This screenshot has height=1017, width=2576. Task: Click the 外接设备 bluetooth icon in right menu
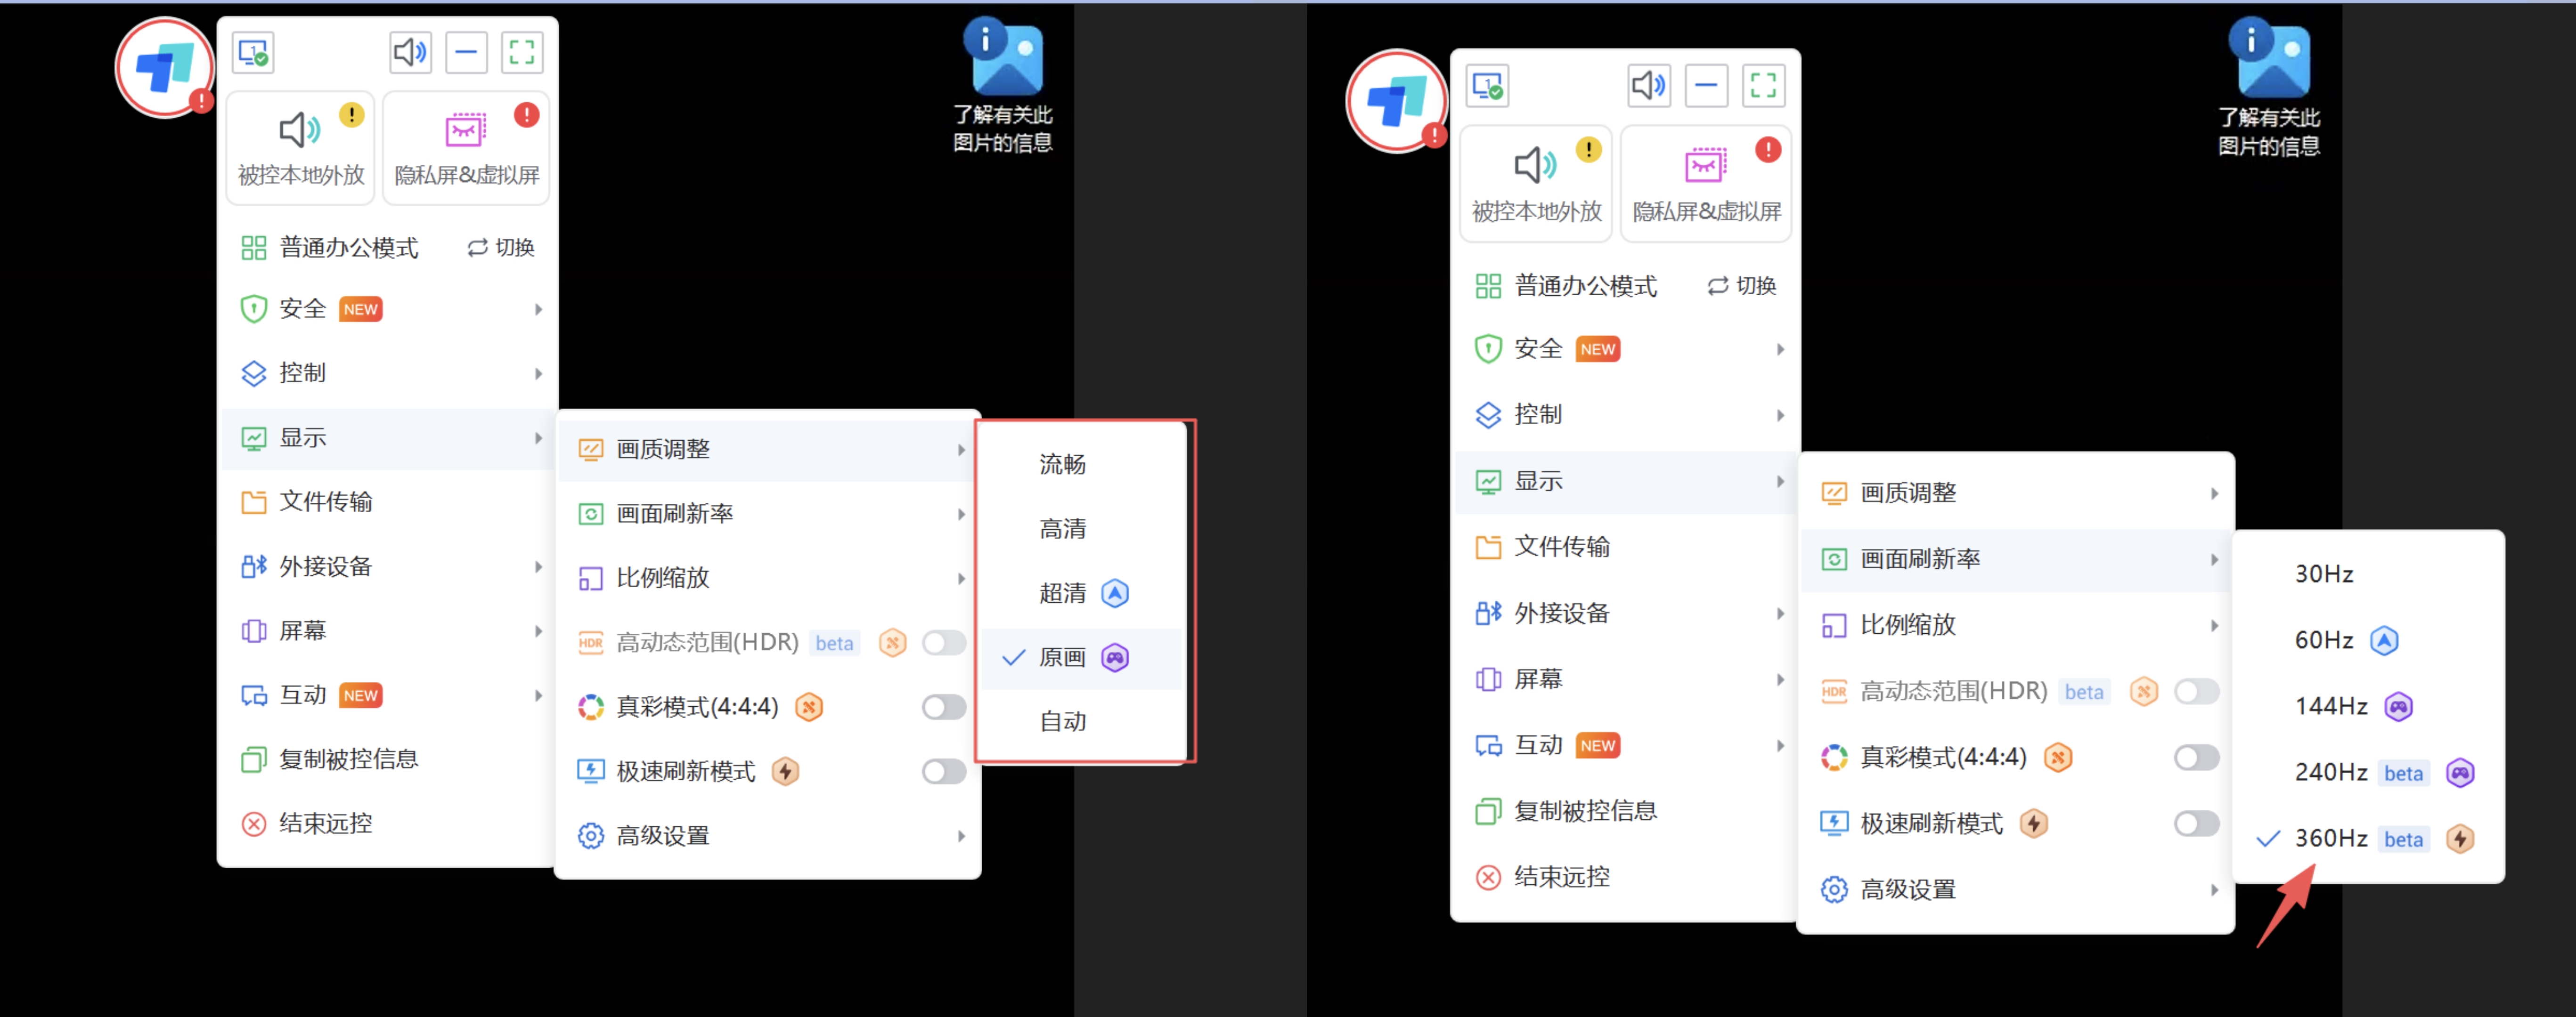pyautogui.click(x=1488, y=613)
